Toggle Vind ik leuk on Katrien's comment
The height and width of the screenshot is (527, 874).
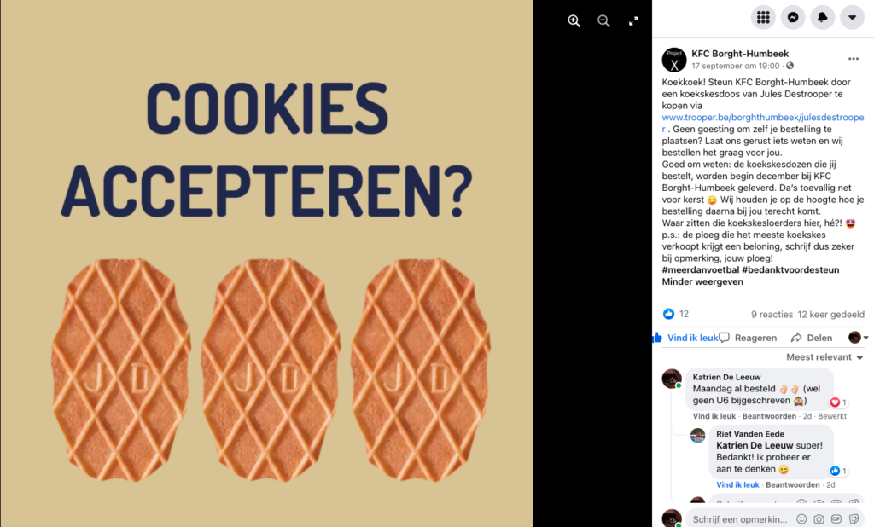714,416
